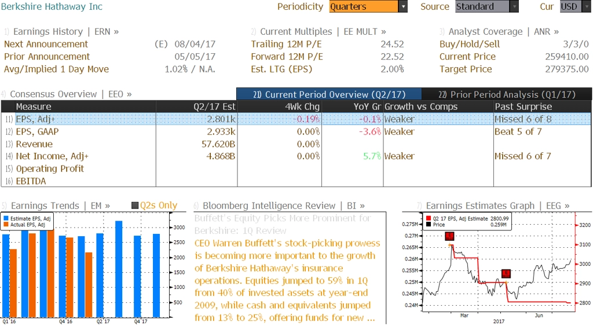The width and height of the screenshot is (593, 326).
Task: Click the first red earnings marker on graph
Action: 450,236
